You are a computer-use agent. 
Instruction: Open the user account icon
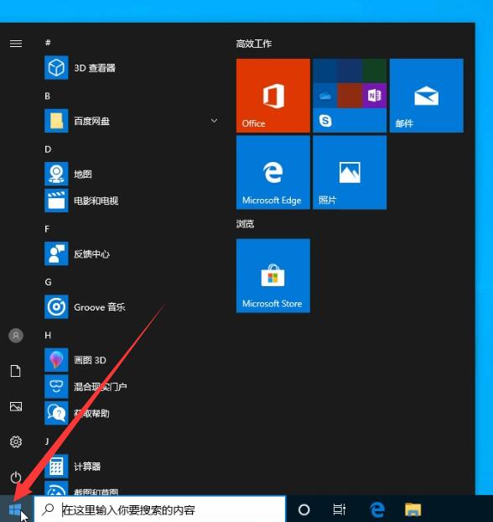(x=16, y=336)
